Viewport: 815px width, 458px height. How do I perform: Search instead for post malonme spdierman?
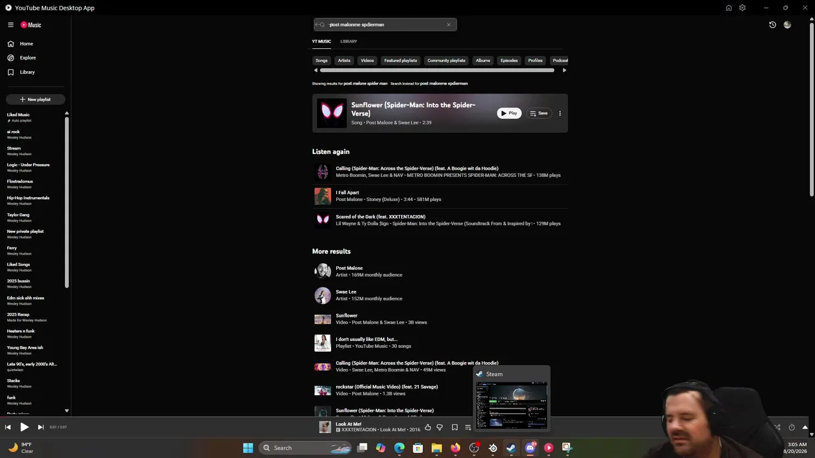[429, 83]
